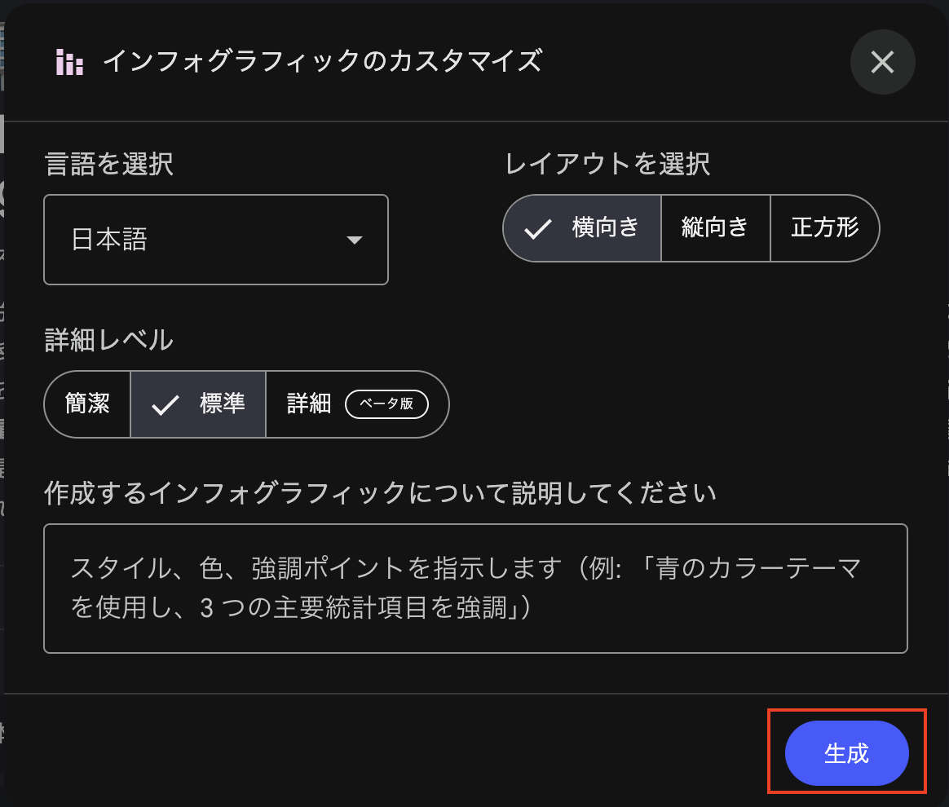Set detail level to 簡潔
Image resolution: width=949 pixels, height=807 pixels.
[87, 404]
